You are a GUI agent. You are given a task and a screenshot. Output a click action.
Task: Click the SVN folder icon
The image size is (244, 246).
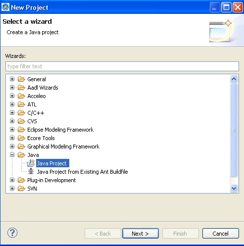pyautogui.click(x=21, y=189)
